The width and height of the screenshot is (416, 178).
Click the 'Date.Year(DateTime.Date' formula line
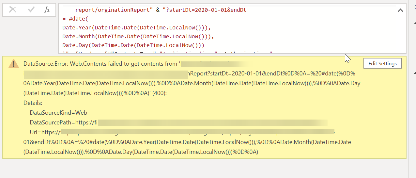[x=137, y=27]
